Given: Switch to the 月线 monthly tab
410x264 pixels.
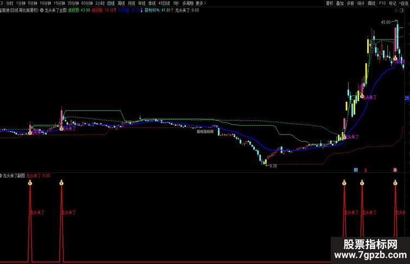Looking at the screenshot, I should pos(131,3).
